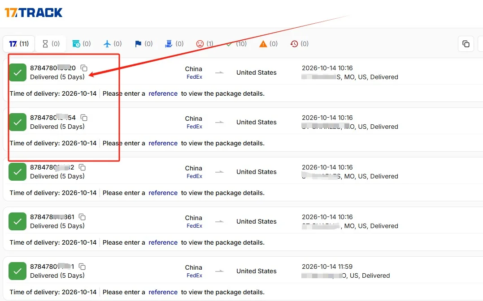
Task: Copy the tracking number ending in 54
Action: (x=84, y=118)
